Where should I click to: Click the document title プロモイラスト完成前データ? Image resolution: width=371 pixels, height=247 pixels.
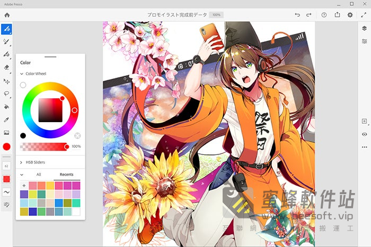tap(177, 15)
